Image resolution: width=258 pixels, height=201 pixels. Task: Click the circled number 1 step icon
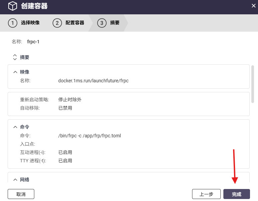pyautogui.click(x=13, y=23)
